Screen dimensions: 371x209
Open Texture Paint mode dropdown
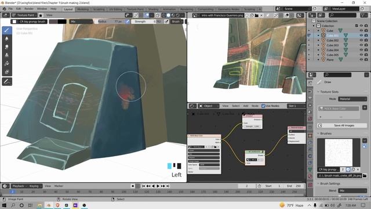click(x=24, y=15)
